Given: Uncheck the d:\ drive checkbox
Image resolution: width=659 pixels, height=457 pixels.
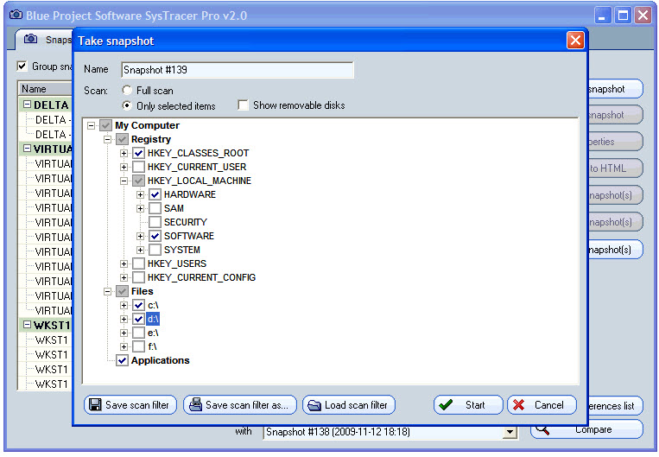Looking at the screenshot, I should click(x=139, y=319).
